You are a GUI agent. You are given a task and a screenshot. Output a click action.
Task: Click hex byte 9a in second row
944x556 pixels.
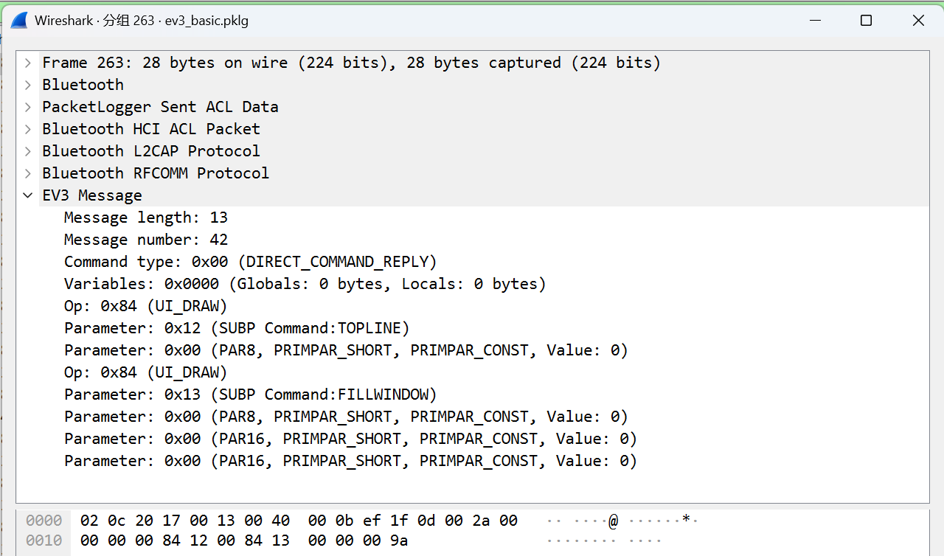399,541
